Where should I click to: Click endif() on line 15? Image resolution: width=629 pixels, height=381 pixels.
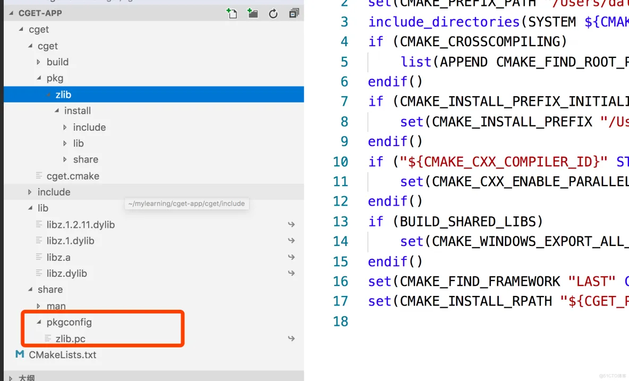[395, 261]
